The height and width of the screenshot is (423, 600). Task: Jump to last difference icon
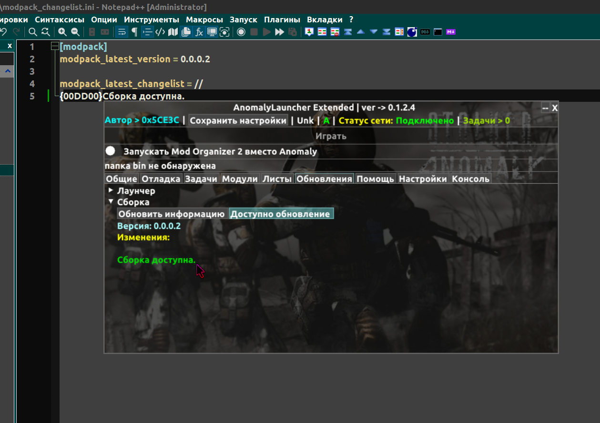pyautogui.click(x=386, y=32)
